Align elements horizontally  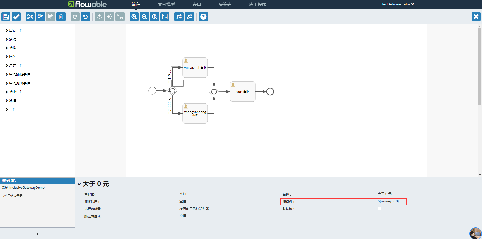tap(110, 17)
